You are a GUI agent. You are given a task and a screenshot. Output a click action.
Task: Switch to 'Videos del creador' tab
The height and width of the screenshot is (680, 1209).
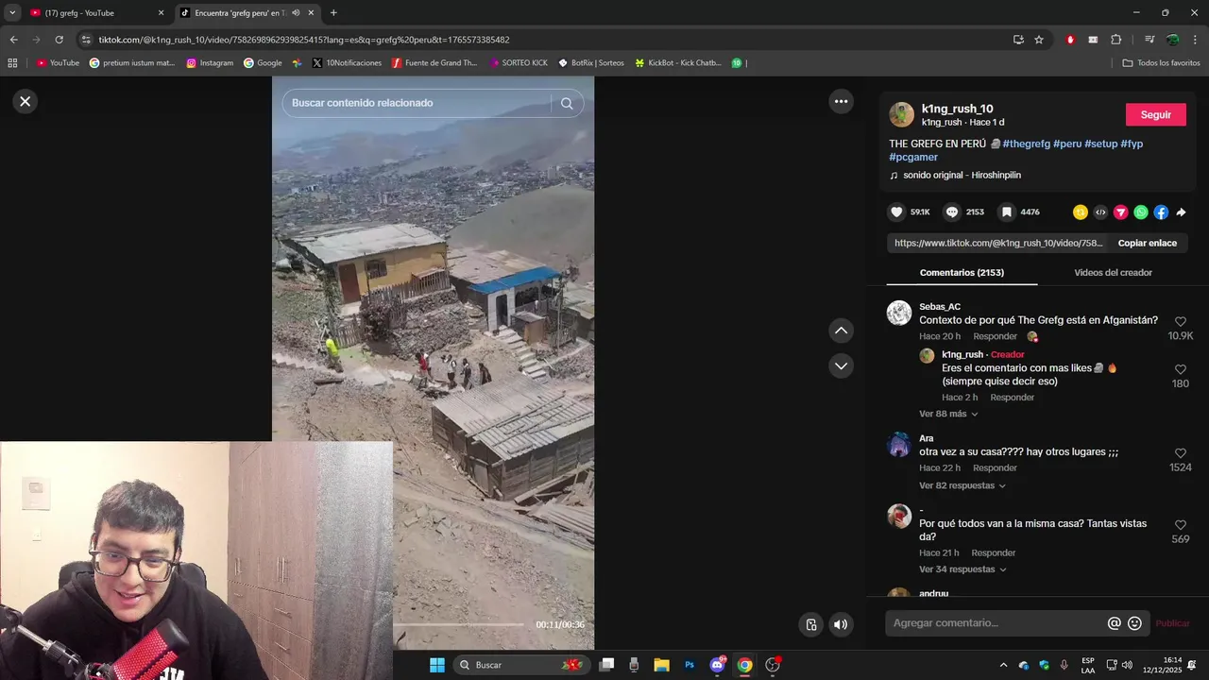click(x=1113, y=272)
